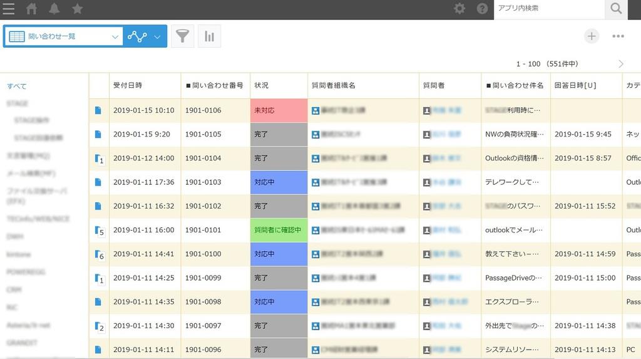641x359 pixels.
Task: Click subject テレワークして…
Action: pyautogui.click(x=512, y=182)
